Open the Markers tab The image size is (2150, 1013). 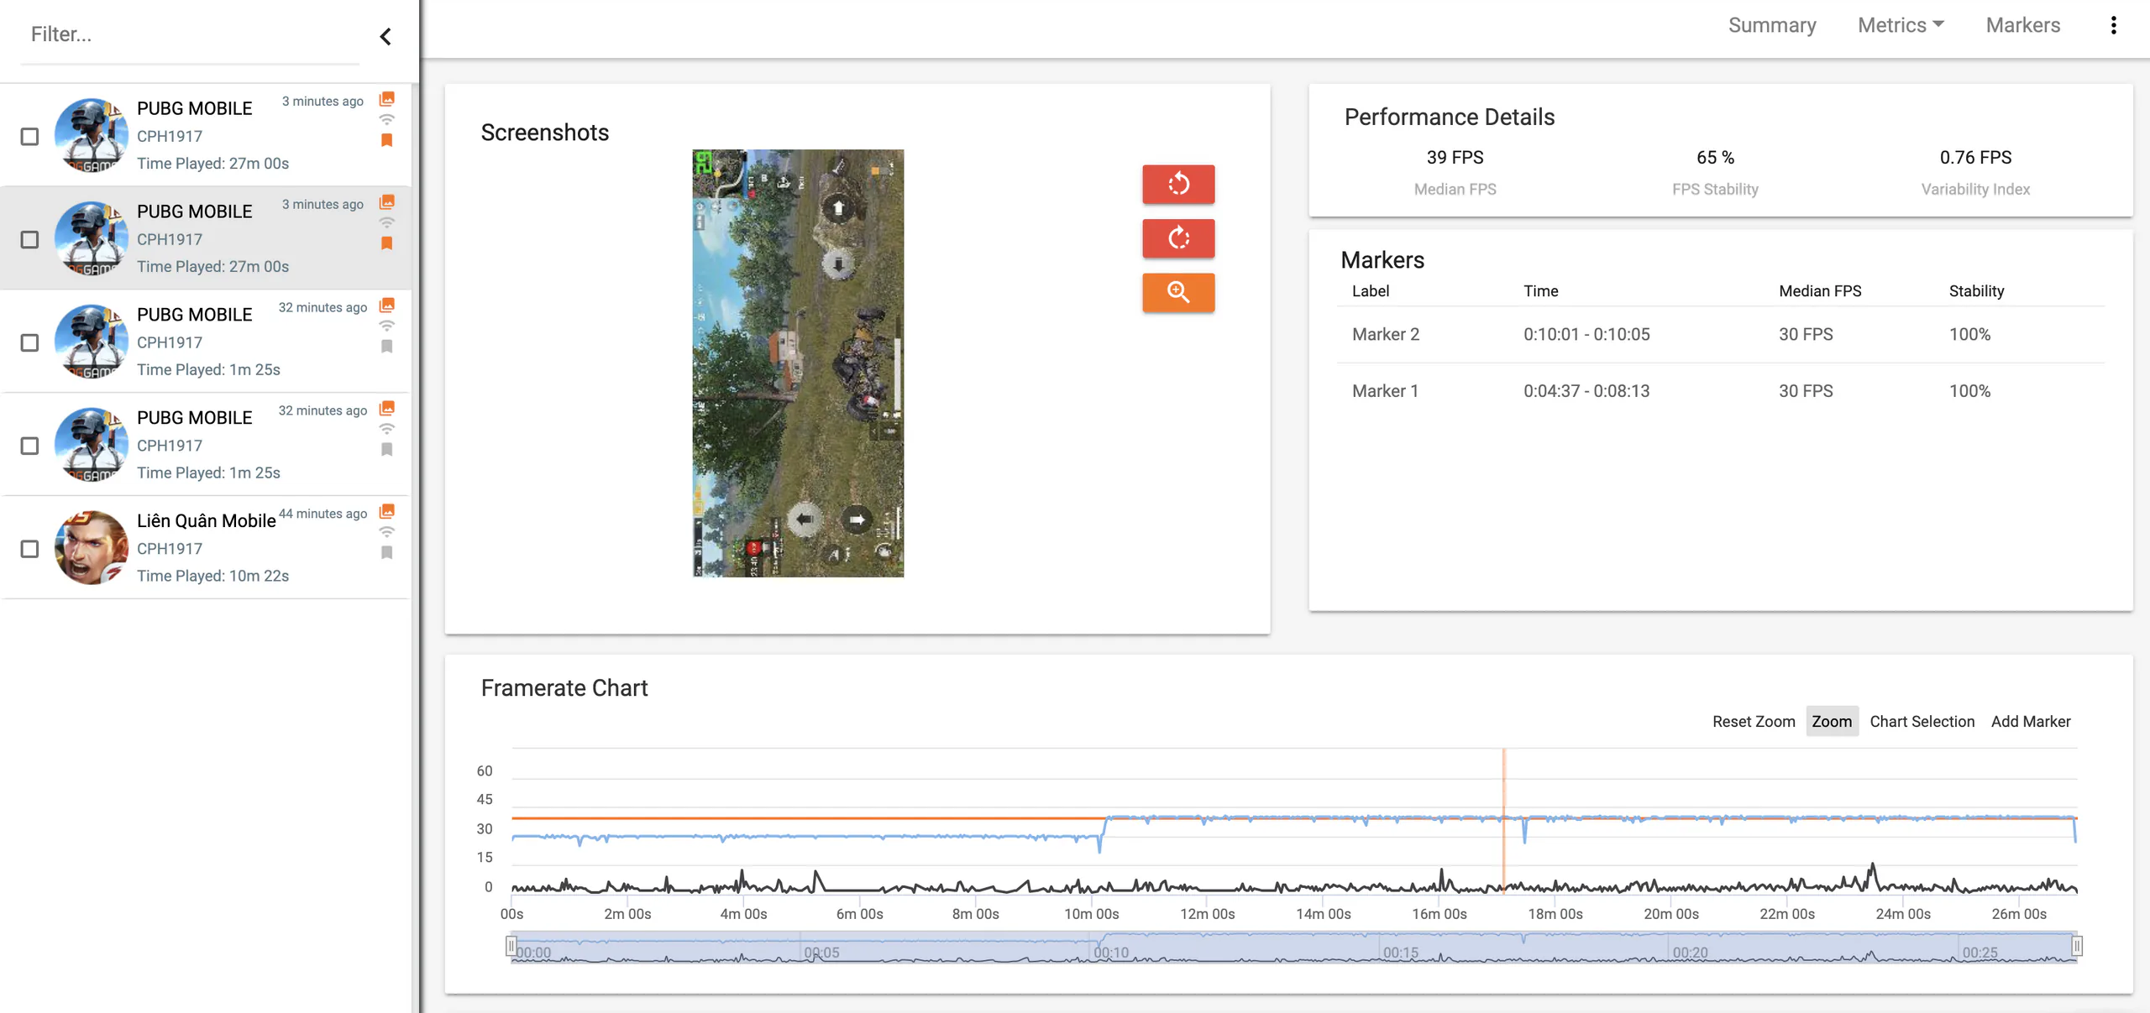tap(2022, 25)
